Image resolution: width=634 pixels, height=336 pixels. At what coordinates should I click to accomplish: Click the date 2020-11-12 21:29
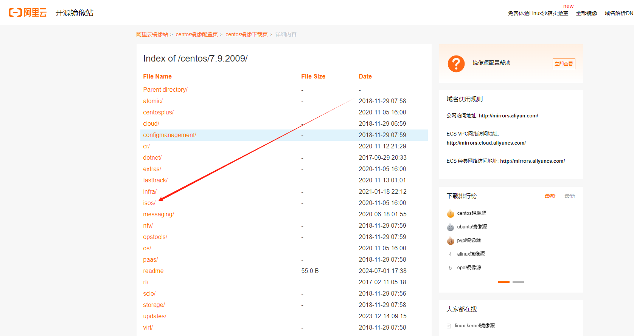(382, 146)
